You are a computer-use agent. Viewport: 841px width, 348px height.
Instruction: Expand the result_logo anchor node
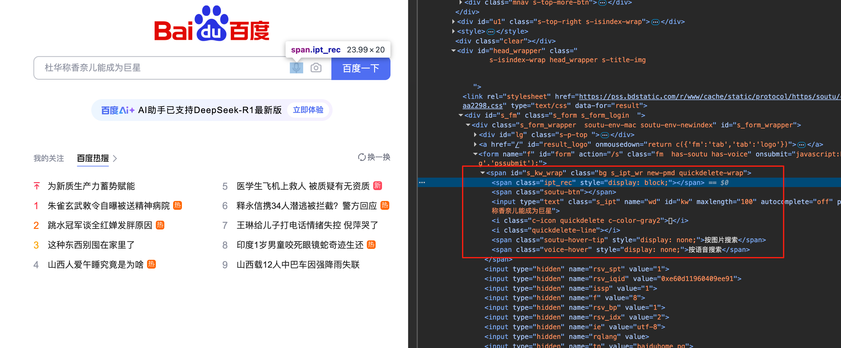point(475,144)
